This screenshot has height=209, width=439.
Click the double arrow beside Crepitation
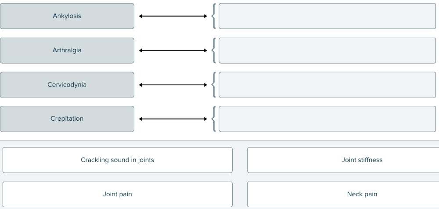point(173,119)
